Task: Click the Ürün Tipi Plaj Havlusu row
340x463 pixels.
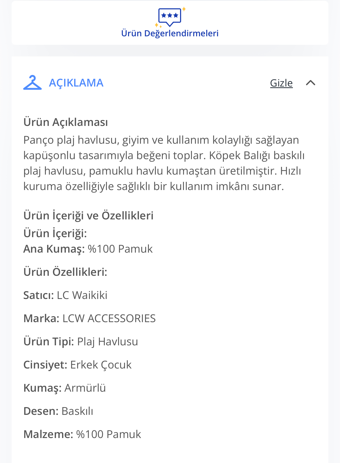Action: click(x=81, y=342)
